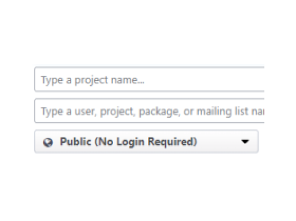This screenshot has height=221, width=296.
Task: Expand visibility menu using the black caret arrow
Action: pos(245,141)
